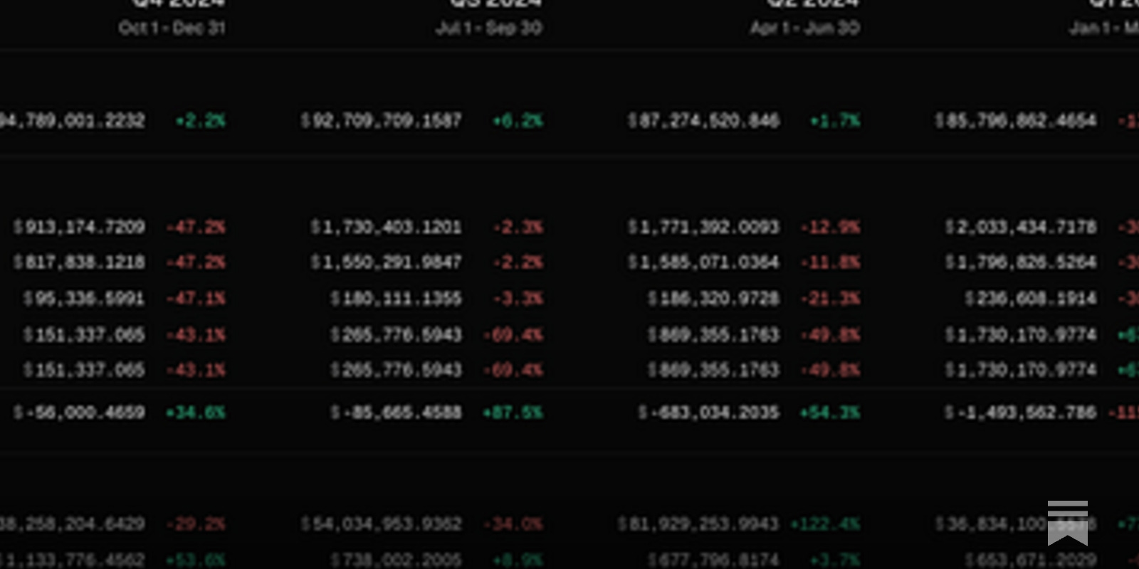The height and width of the screenshot is (569, 1139).
Task: Select the $1,796,826.5264 cell
Action: 1021,262
